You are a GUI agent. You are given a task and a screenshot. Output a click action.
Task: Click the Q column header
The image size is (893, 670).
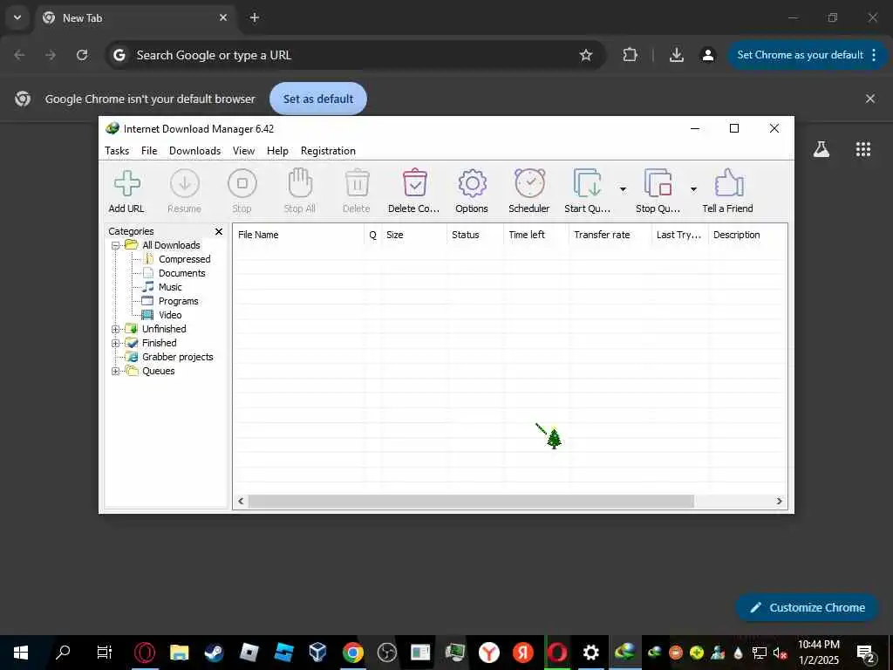click(373, 235)
